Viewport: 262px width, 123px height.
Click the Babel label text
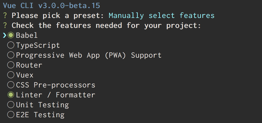pyautogui.click(x=27, y=35)
